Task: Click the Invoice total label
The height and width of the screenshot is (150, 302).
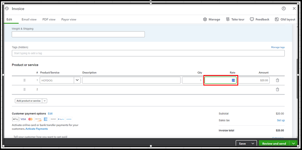Action: 226,130
